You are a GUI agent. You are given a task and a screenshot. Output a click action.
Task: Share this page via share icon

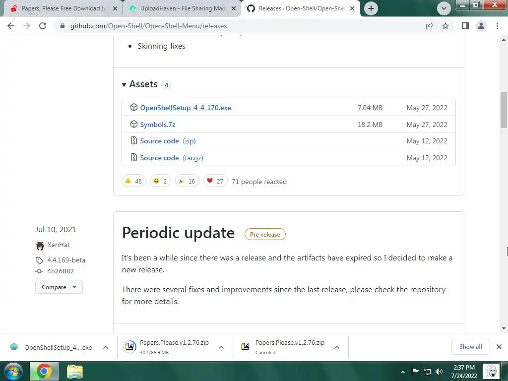pos(430,26)
